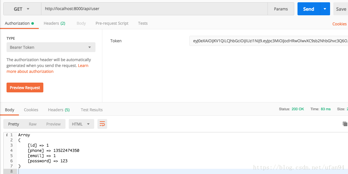Click the request URL input field
The height and width of the screenshot is (174, 348).
point(154,9)
